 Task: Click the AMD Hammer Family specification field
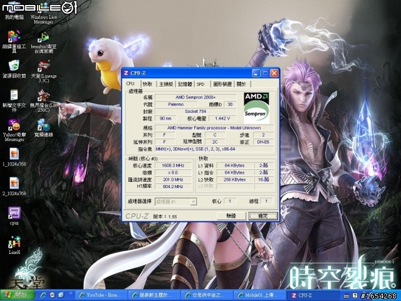[x=214, y=128]
